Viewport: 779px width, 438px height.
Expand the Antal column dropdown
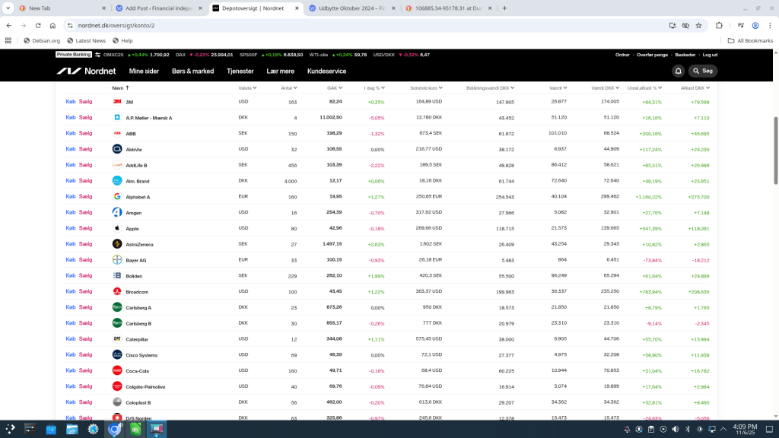pyautogui.click(x=298, y=87)
